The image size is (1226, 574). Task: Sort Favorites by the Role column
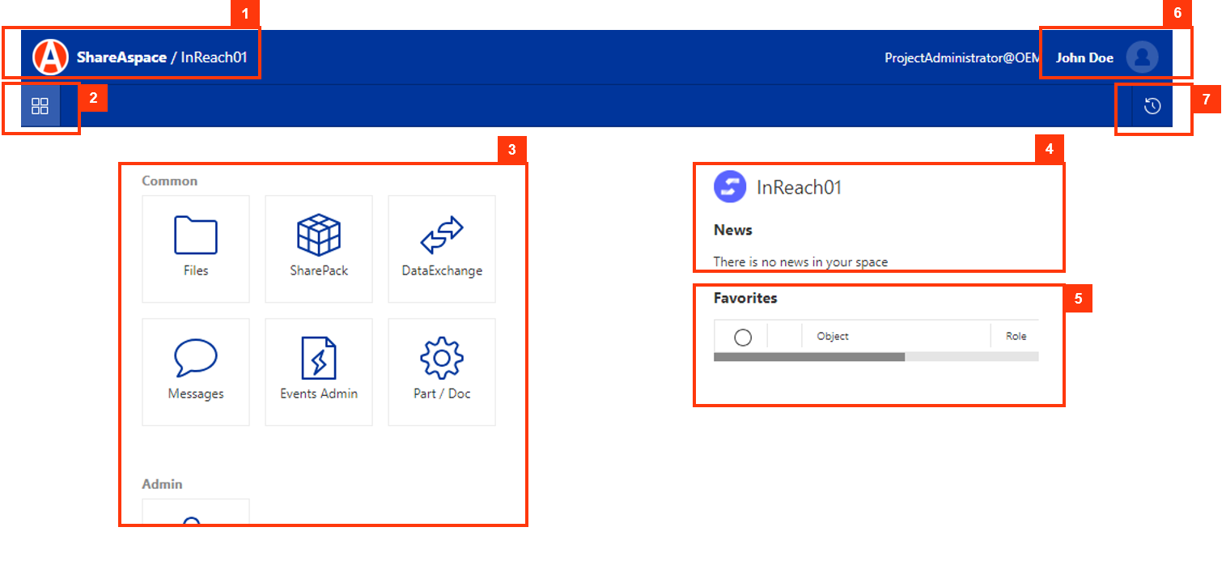click(1016, 336)
